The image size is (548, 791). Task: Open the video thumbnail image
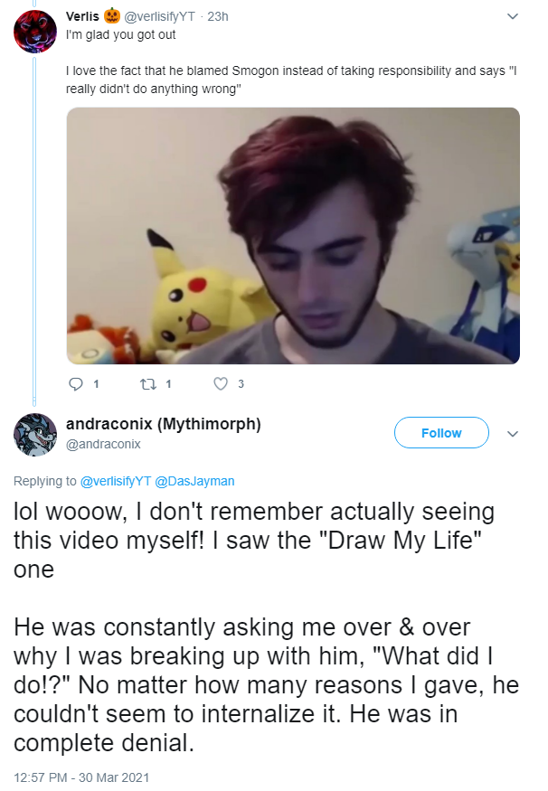293,236
